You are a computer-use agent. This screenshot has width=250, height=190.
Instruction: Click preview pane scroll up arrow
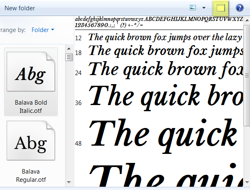tap(247, 21)
